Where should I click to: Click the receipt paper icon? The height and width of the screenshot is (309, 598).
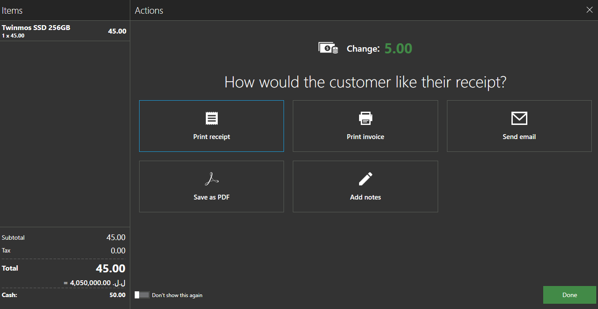tap(212, 118)
